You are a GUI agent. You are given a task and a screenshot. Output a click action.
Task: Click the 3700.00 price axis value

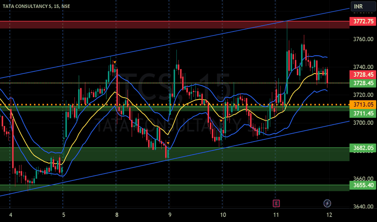pyautogui.click(x=363, y=123)
